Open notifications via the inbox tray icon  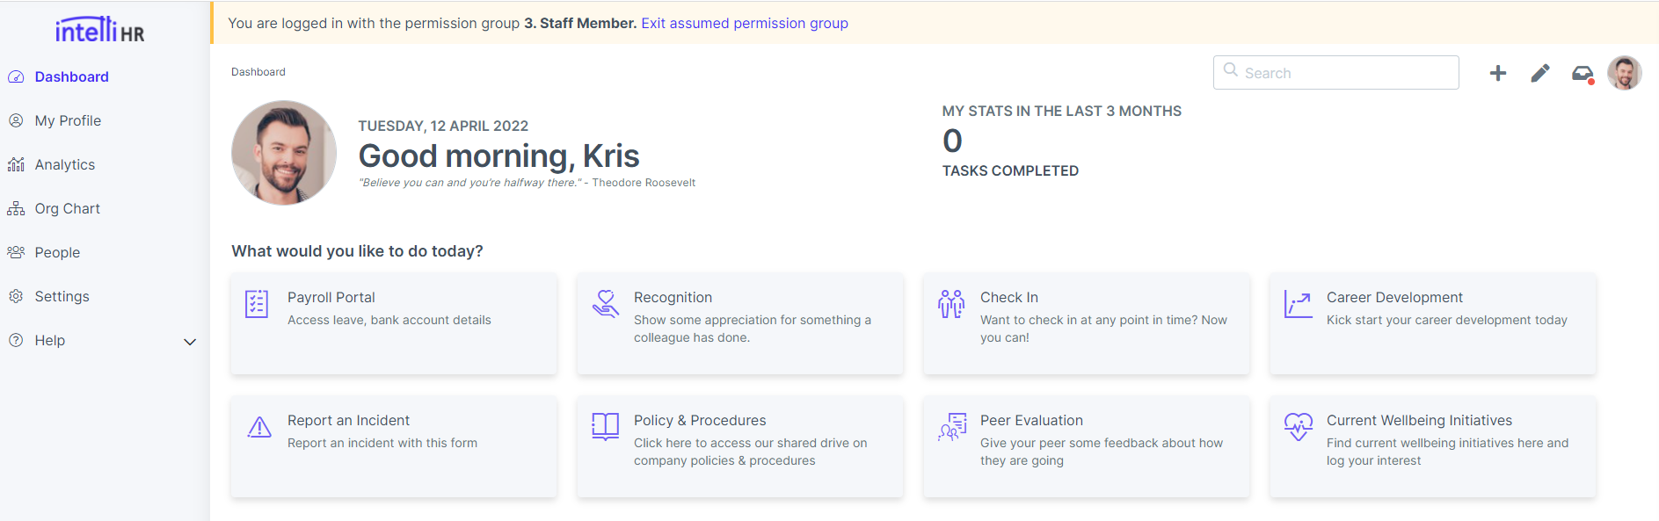(x=1581, y=73)
